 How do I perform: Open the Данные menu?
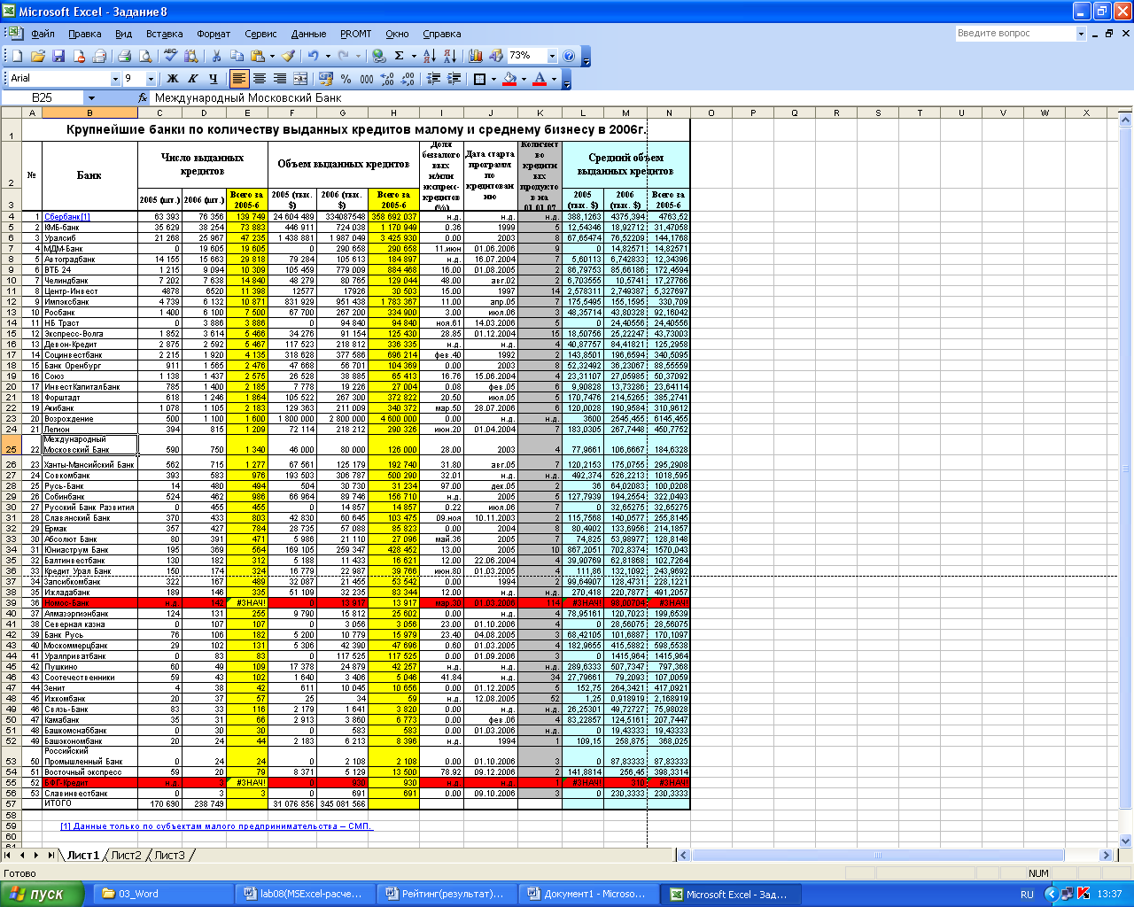tap(308, 34)
